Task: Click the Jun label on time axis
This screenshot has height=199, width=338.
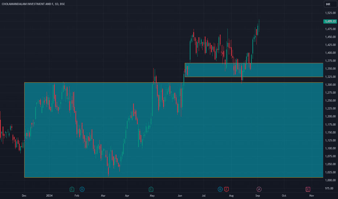Action: coord(180,195)
